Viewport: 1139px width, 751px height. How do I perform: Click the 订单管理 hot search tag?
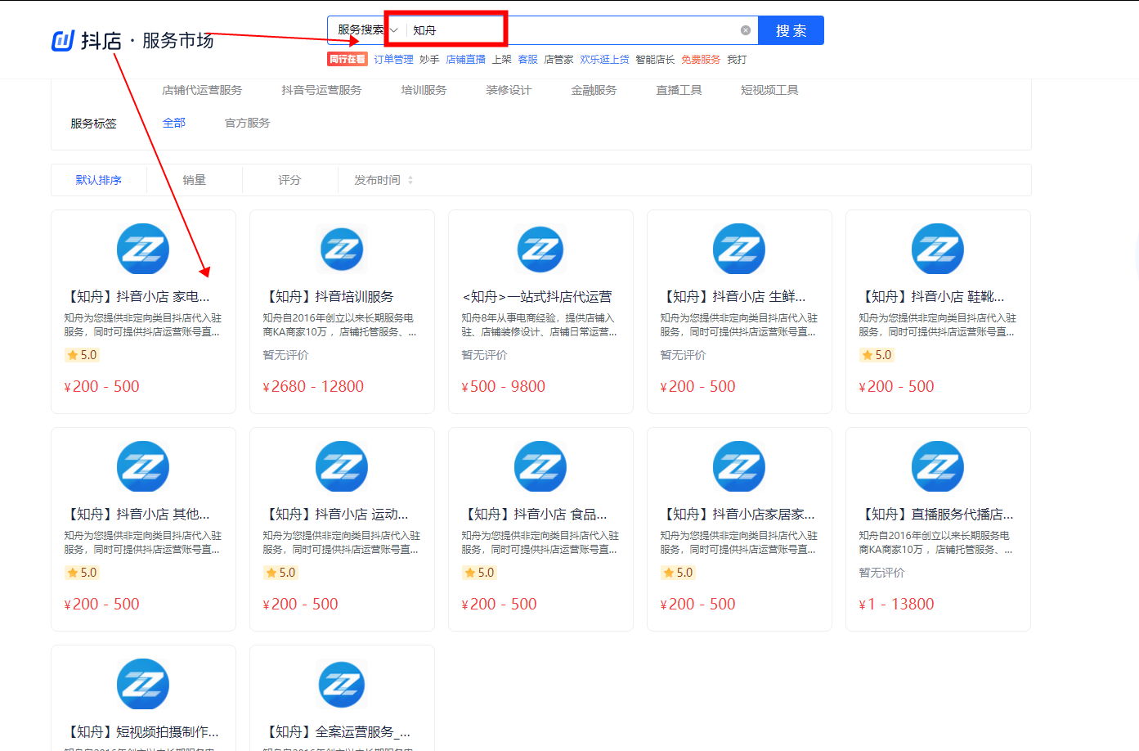pyautogui.click(x=394, y=60)
